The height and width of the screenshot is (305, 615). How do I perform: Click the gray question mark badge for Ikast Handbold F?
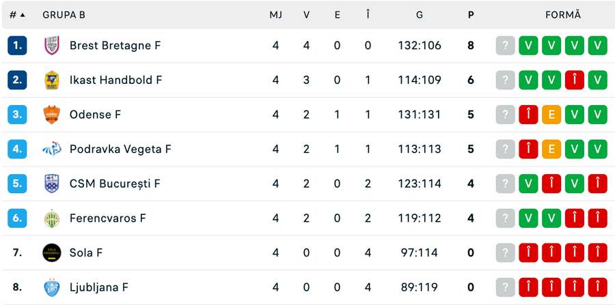tap(505, 81)
